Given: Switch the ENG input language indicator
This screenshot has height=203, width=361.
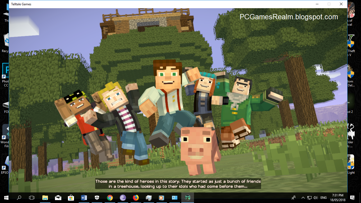Looking at the screenshot, I should (323, 197).
